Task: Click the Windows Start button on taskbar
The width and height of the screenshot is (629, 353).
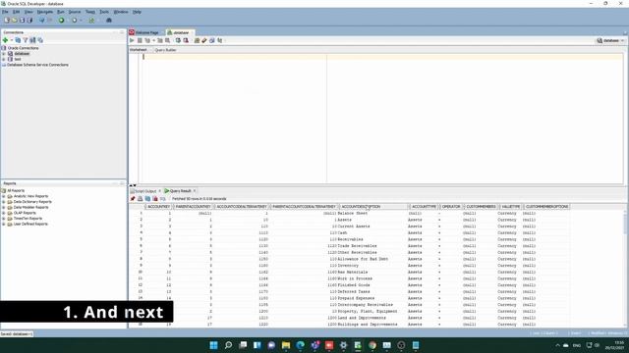Action: pyautogui.click(x=214, y=345)
